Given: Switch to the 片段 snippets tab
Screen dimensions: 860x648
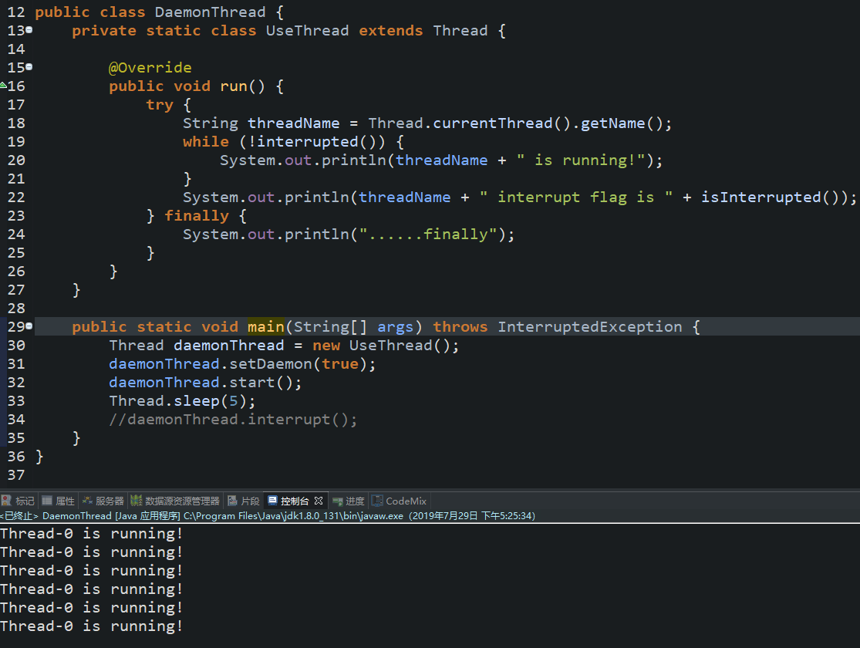Looking at the screenshot, I should pyautogui.click(x=244, y=501).
